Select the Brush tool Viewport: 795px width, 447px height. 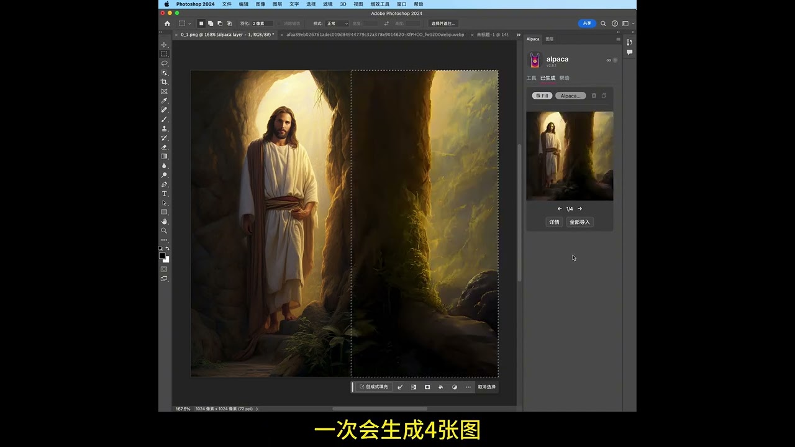(164, 119)
